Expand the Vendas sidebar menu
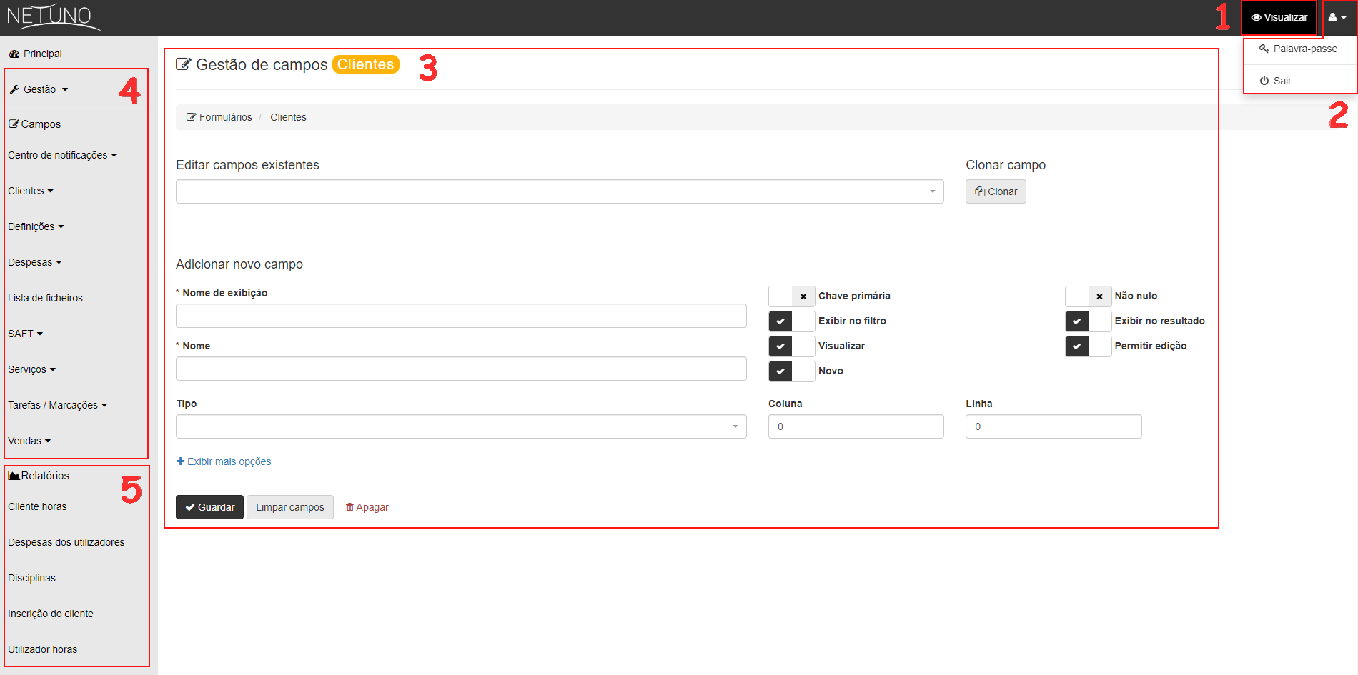 coord(29,441)
